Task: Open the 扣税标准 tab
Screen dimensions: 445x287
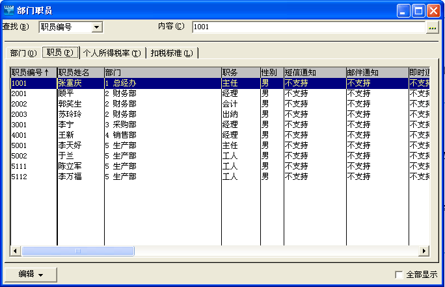Action: tap(172, 53)
